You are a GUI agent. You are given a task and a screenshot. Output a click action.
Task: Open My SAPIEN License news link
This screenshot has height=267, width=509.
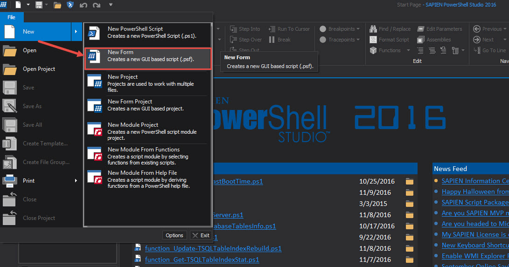pyautogui.click(x=475, y=234)
